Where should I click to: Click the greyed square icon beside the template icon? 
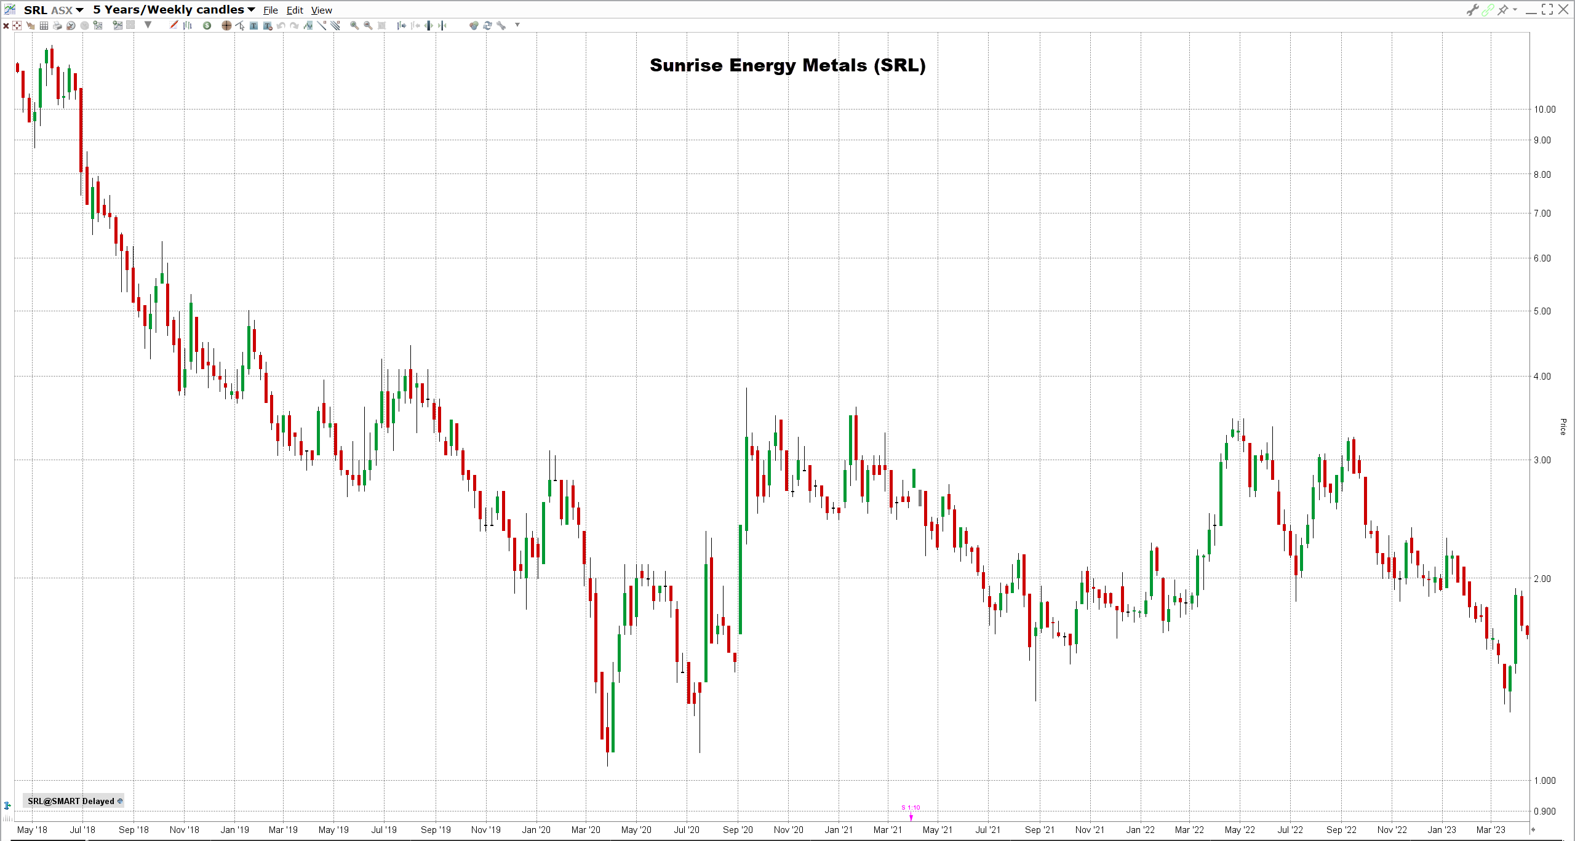(130, 25)
